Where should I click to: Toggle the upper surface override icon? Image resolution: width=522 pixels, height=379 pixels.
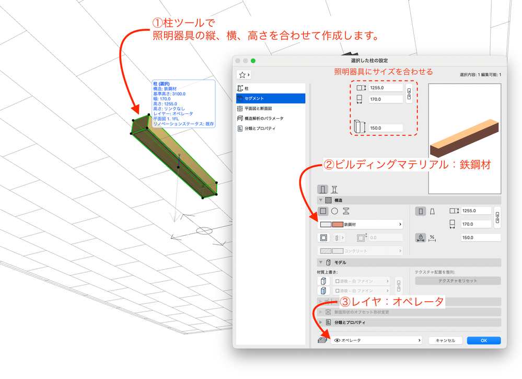(x=323, y=281)
